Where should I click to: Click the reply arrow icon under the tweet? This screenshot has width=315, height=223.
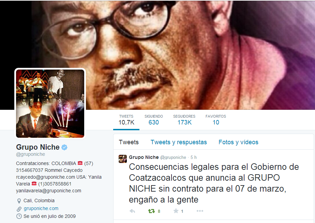click(132, 211)
